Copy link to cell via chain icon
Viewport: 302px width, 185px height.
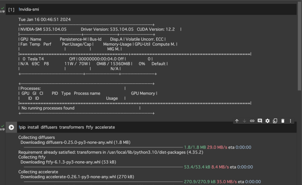pos(252,121)
